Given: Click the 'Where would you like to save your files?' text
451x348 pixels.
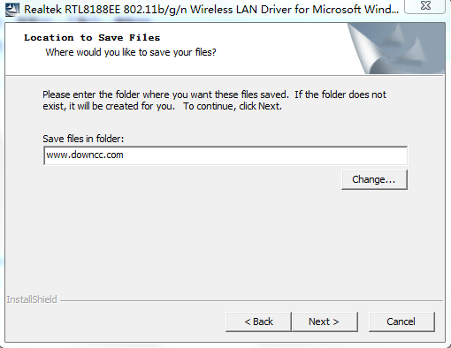Looking at the screenshot, I should tap(131, 52).
